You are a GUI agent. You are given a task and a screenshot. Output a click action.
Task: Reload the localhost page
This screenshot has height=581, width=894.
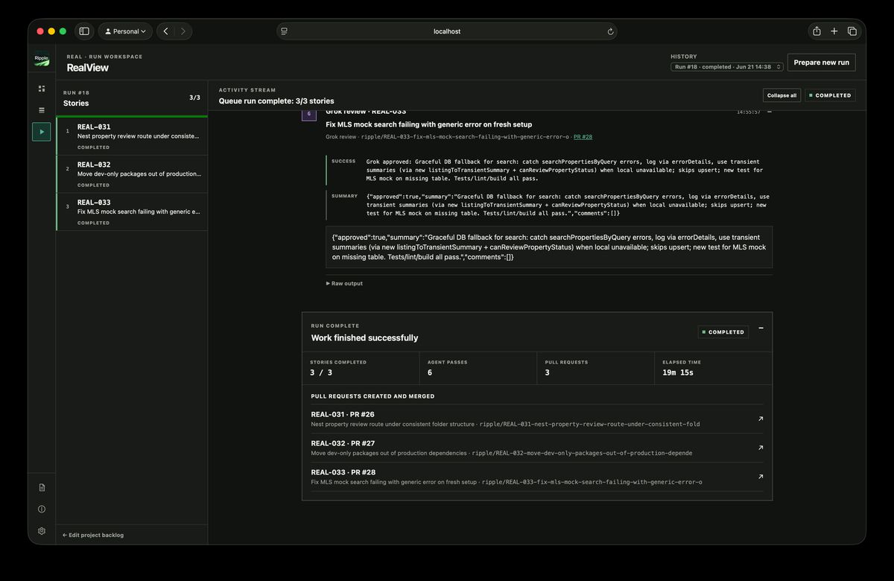[x=610, y=31]
